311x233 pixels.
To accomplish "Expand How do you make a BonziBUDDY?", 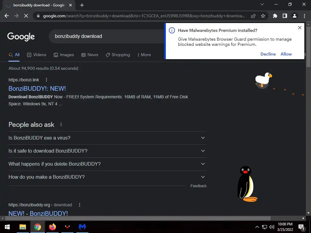I will pos(108,177).
